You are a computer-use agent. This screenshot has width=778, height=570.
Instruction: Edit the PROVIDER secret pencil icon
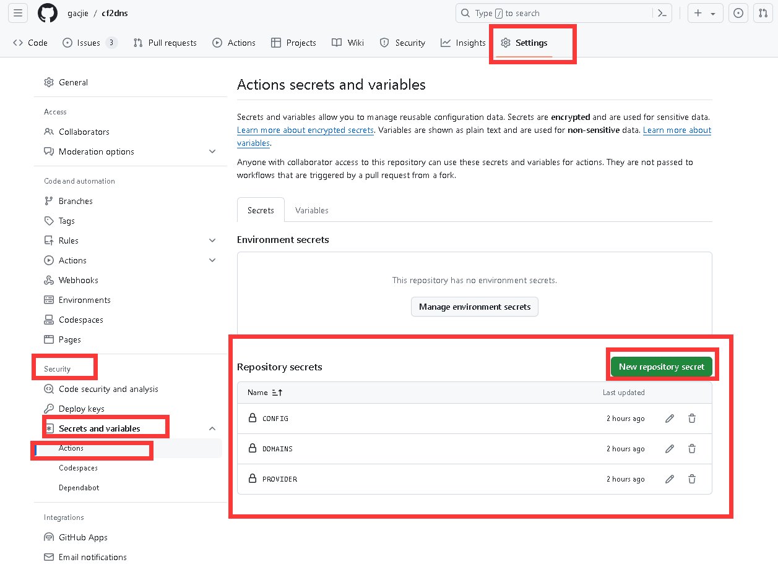coord(669,479)
